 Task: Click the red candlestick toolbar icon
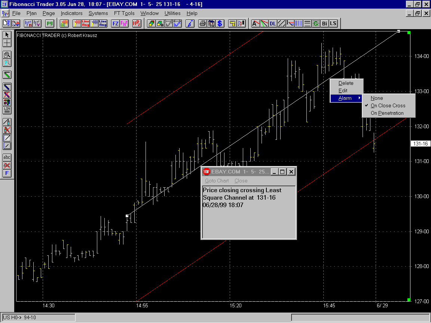[x=241, y=24]
